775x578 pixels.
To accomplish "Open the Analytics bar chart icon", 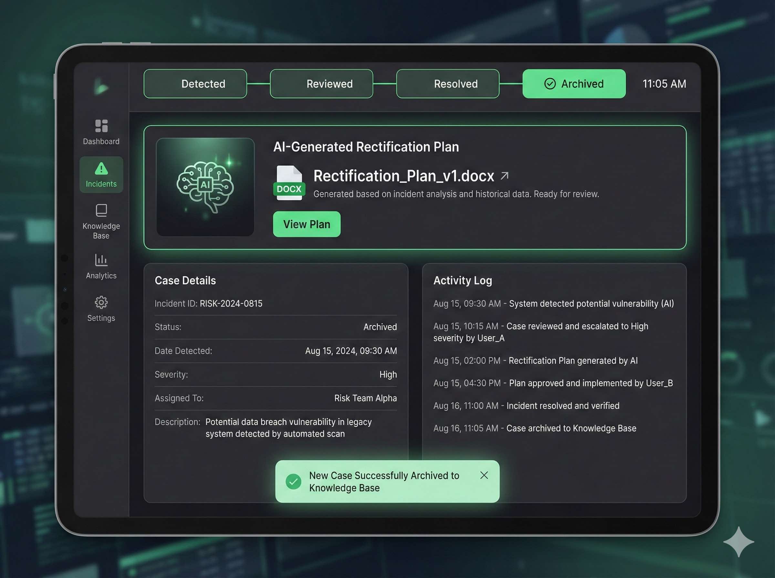I will pyautogui.click(x=101, y=260).
